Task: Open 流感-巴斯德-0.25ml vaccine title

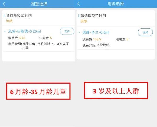Action: pos(24,31)
